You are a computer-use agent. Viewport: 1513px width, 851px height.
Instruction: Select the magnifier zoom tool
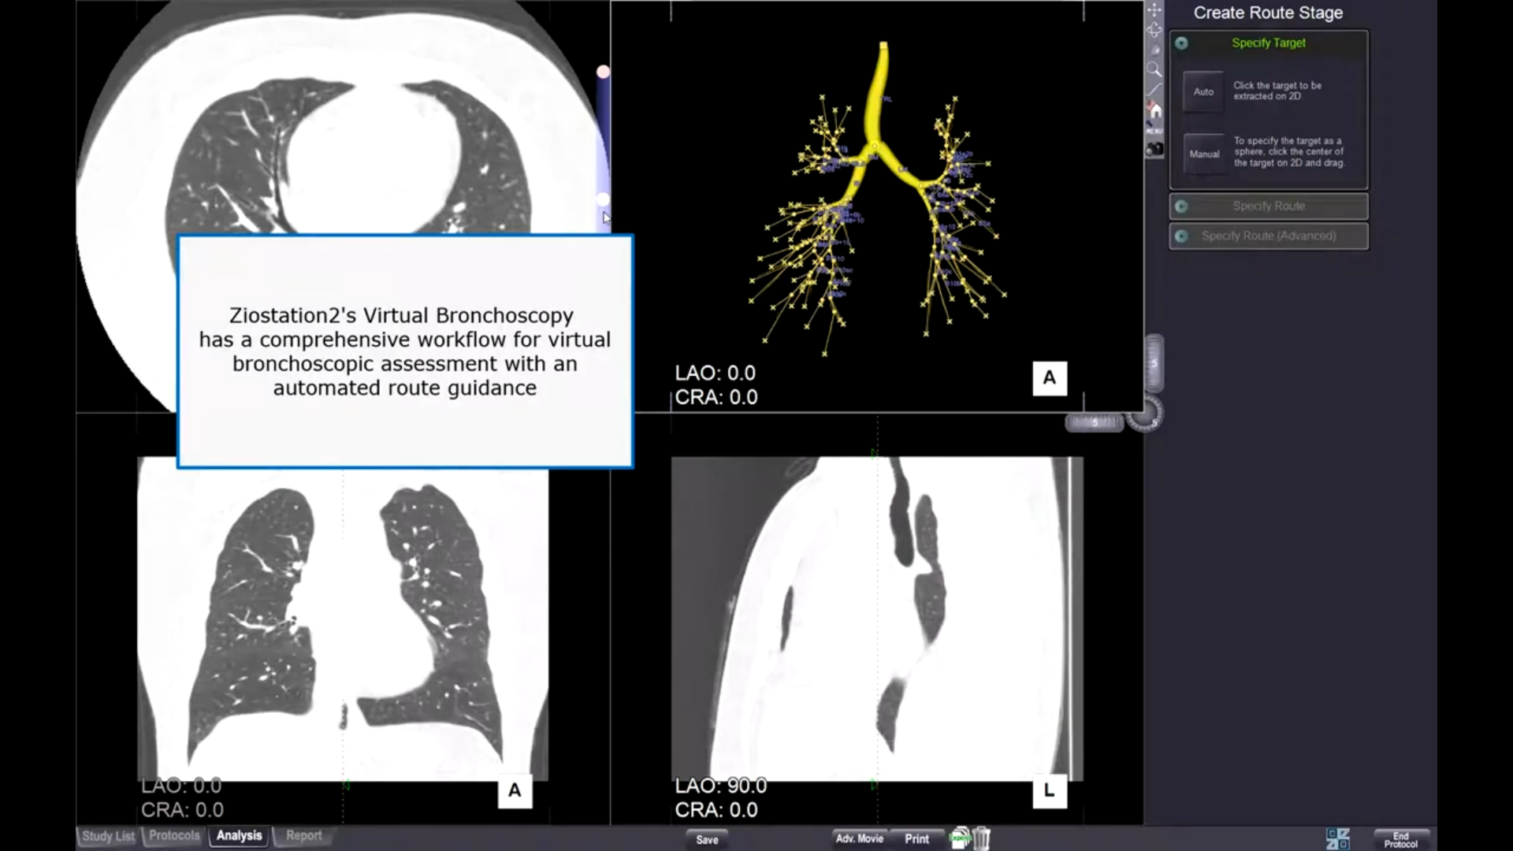[1154, 69]
